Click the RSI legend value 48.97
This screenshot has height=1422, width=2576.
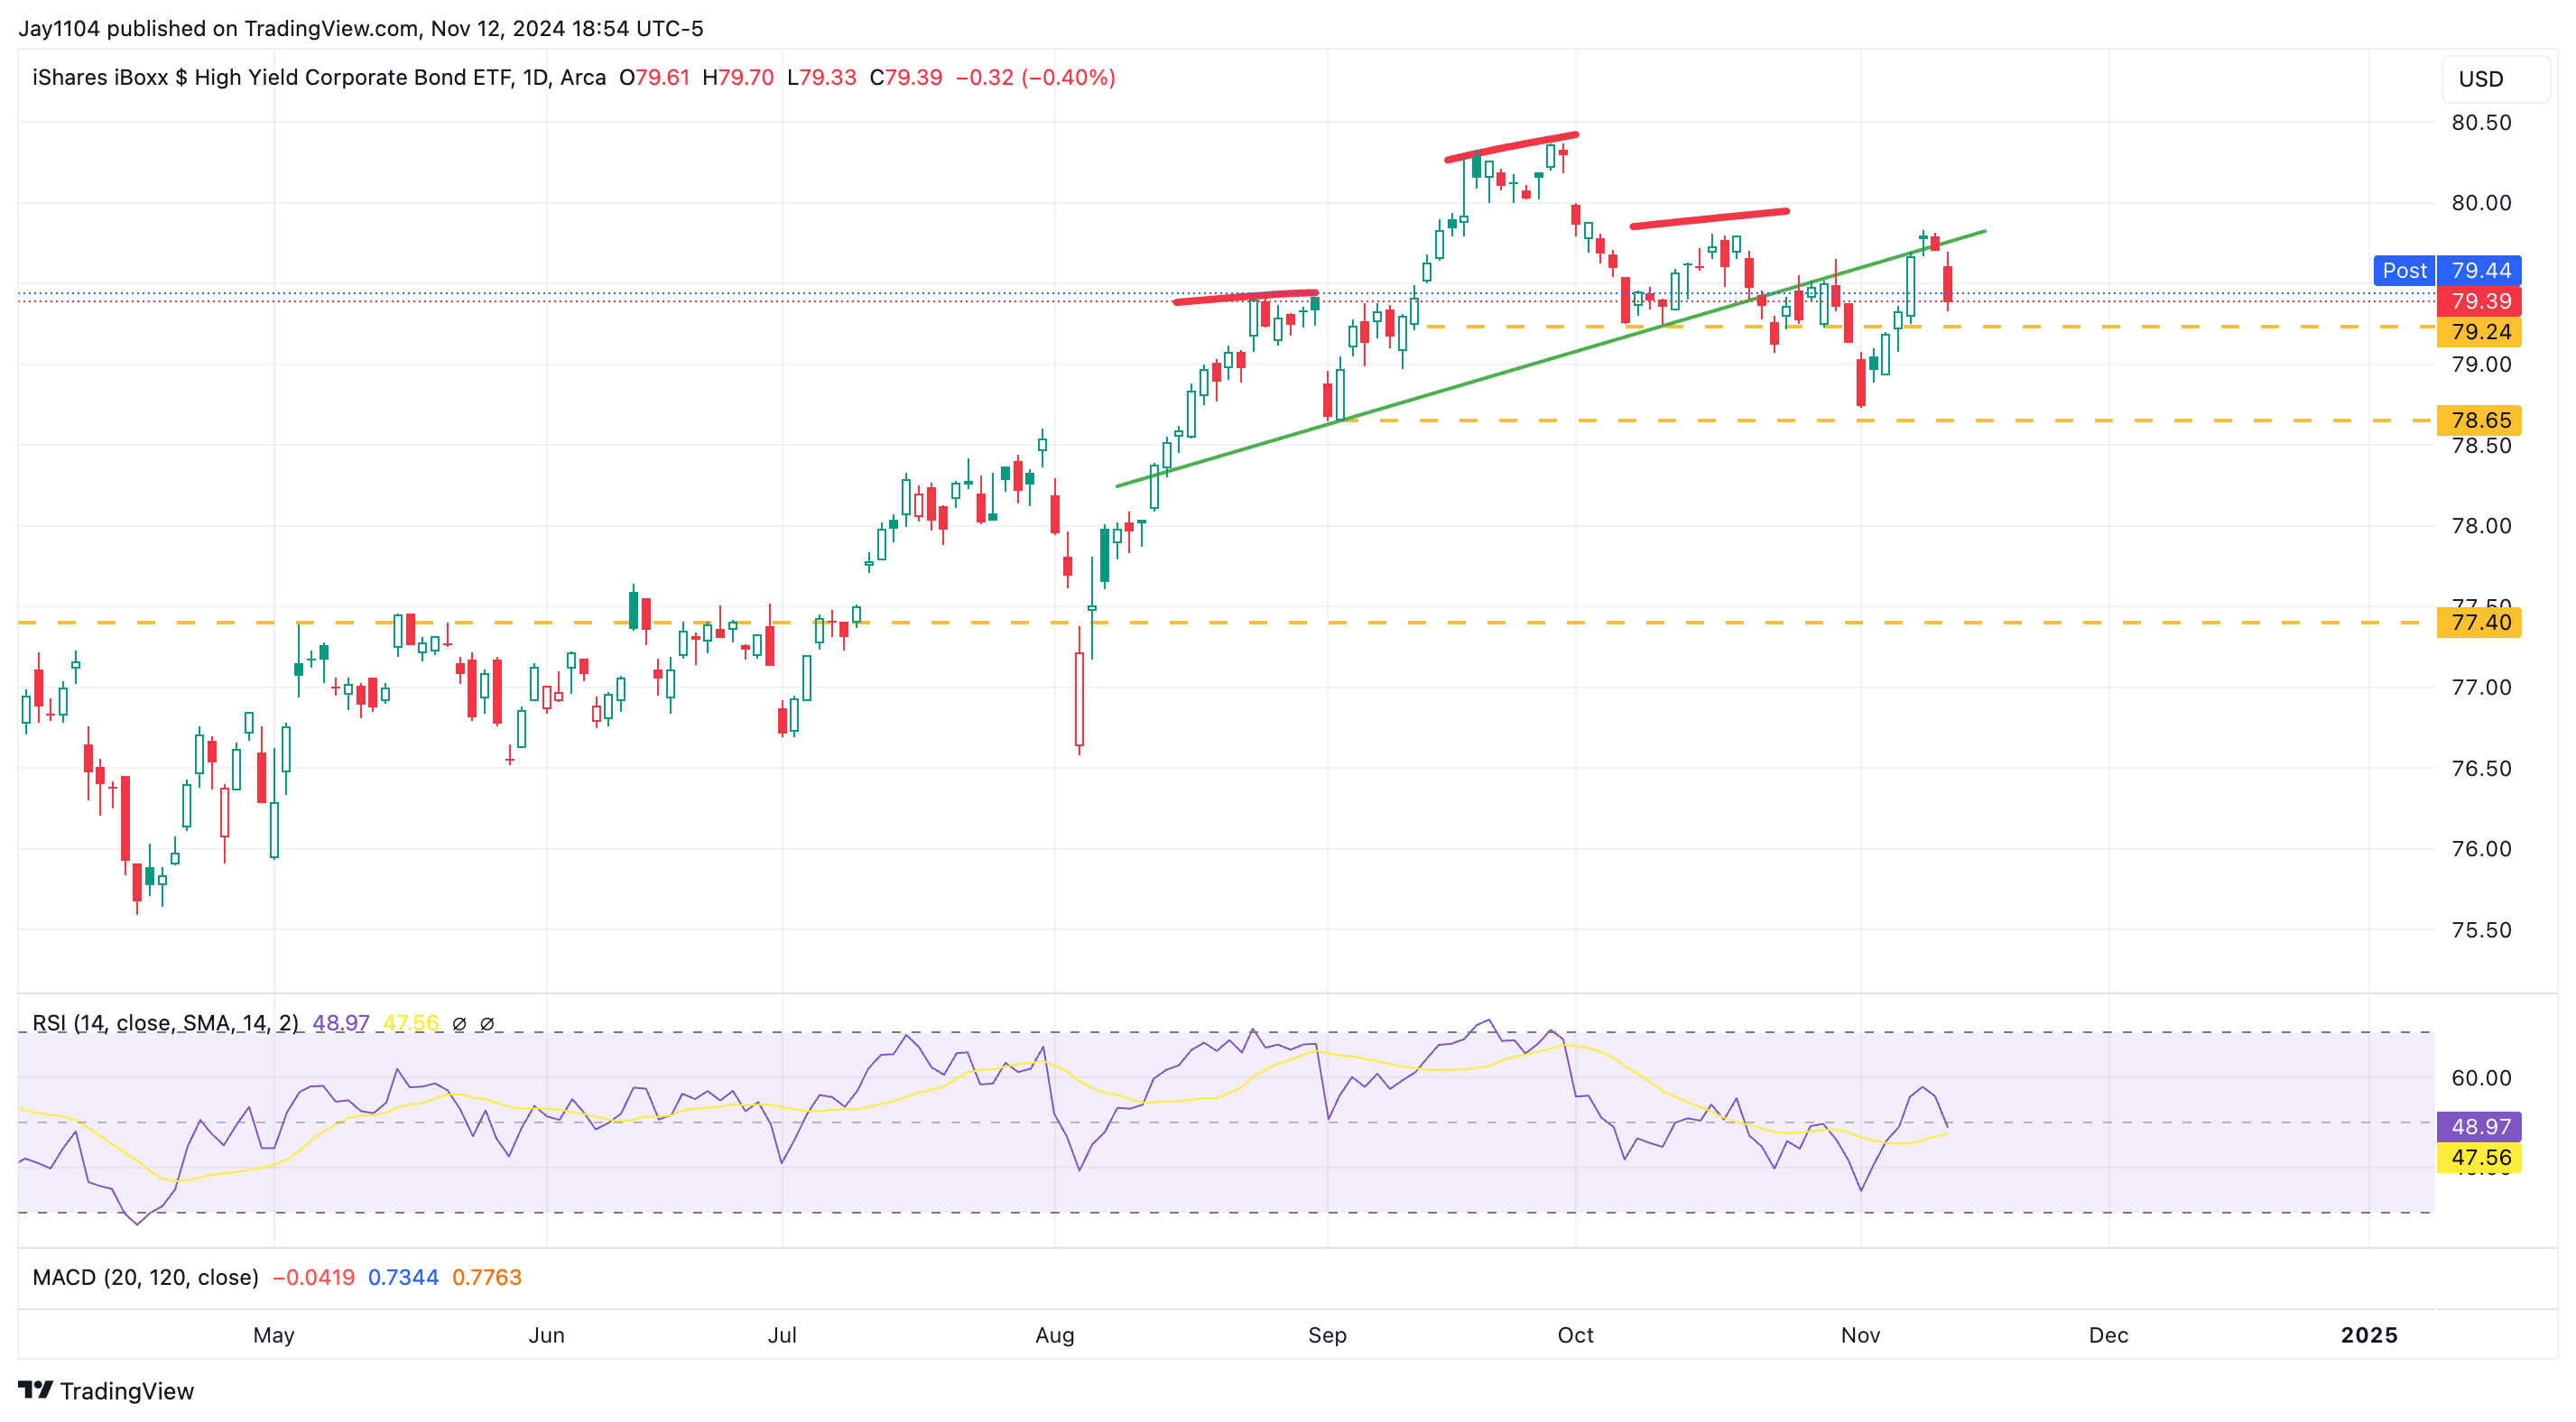point(341,1023)
